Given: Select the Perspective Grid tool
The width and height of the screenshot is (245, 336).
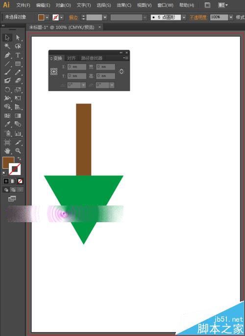Looking at the screenshot, I should click(x=18, y=107).
